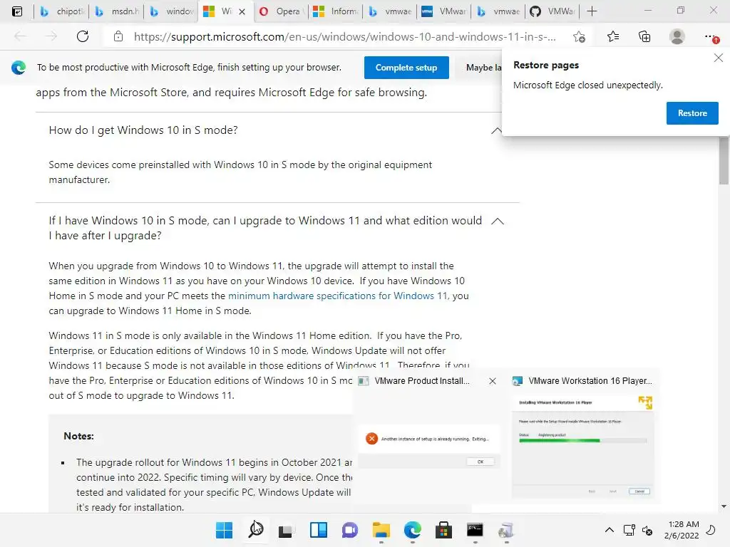The height and width of the screenshot is (547, 730).
Task: Open the Windows Start menu
Action: (x=225, y=530)
